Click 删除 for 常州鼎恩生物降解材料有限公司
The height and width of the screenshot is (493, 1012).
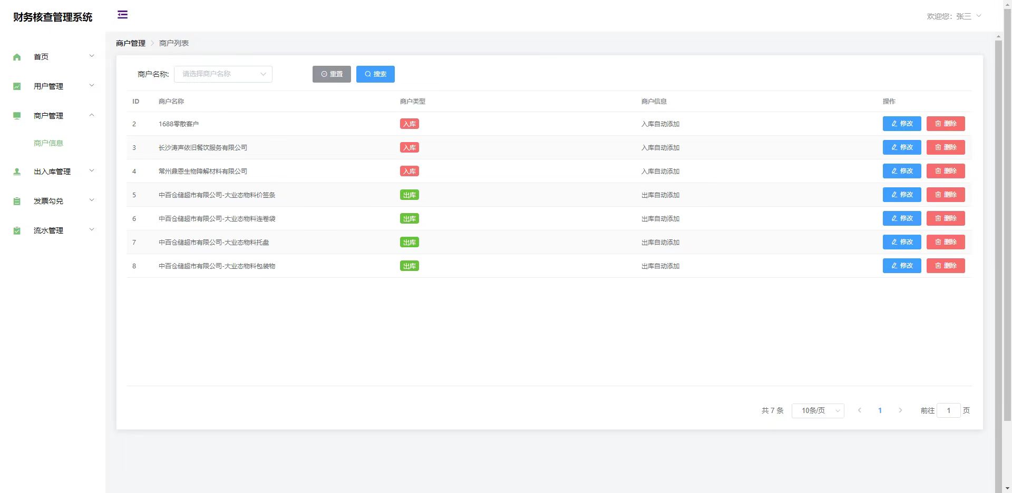tap(946, 171)
